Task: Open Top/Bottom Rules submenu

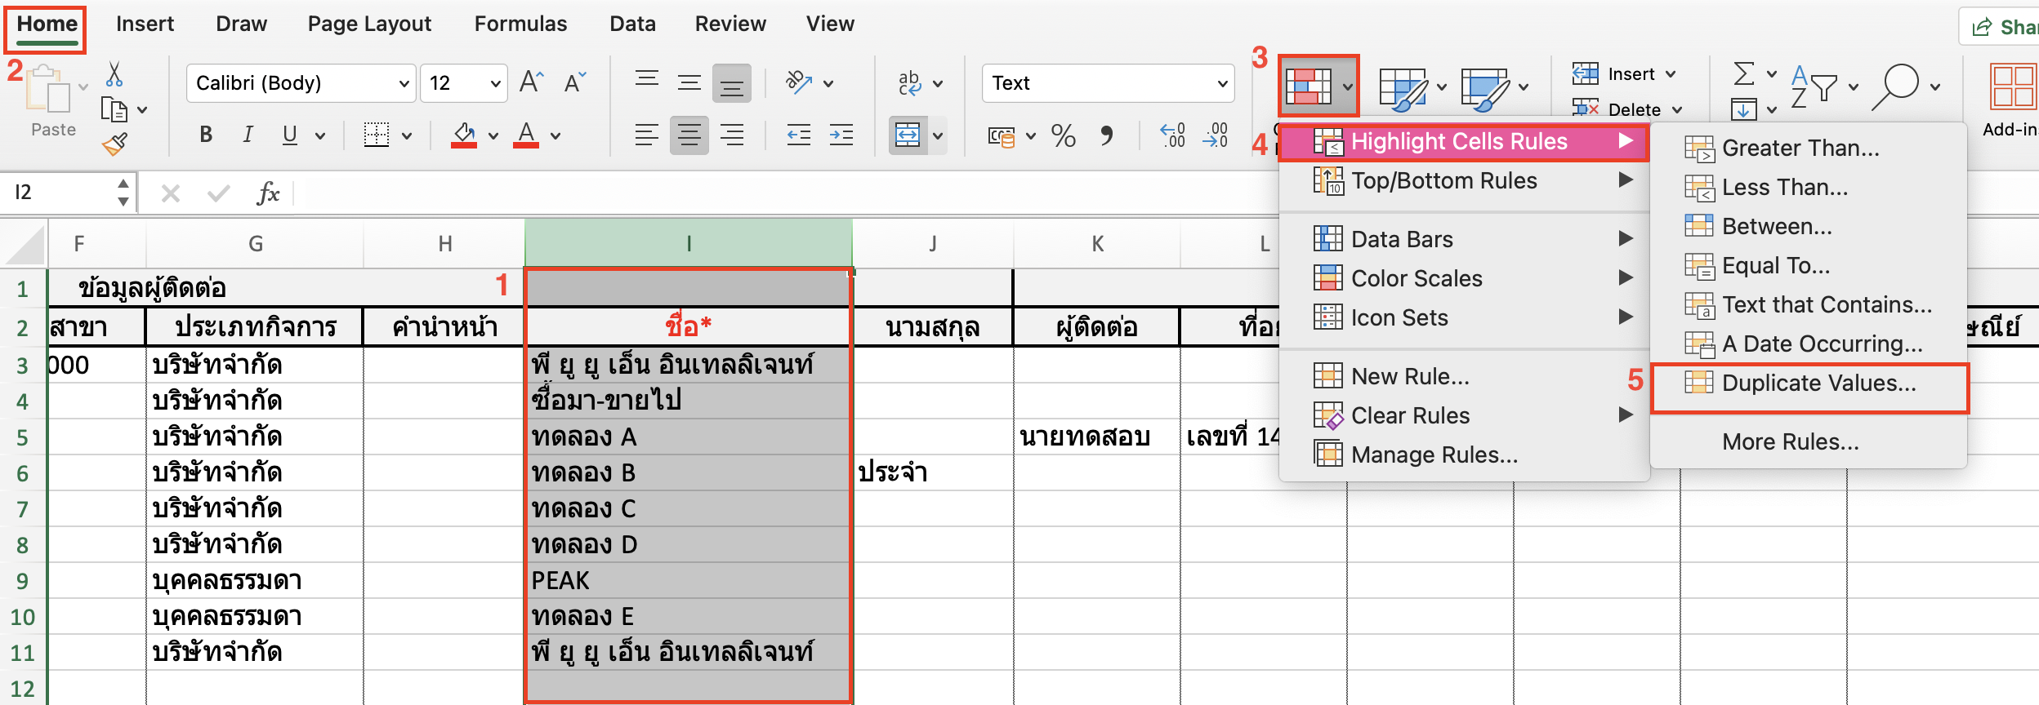Action: tap(1463, 180)
